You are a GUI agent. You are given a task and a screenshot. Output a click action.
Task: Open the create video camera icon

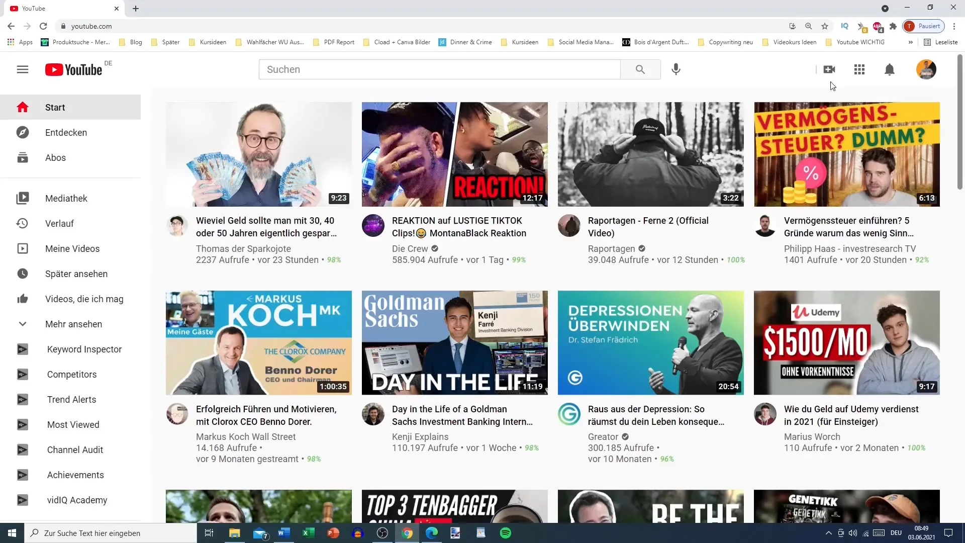[829, 69]
